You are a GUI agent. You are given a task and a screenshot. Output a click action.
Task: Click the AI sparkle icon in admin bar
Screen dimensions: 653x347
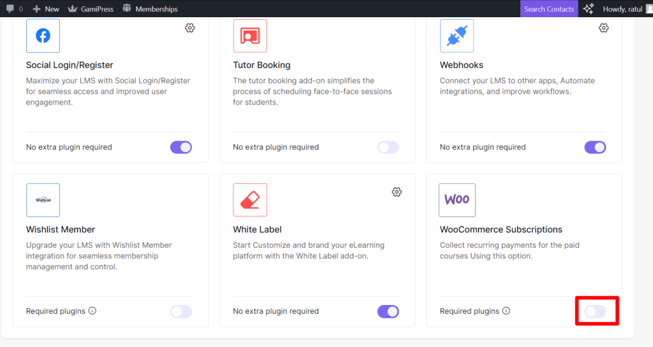[x=588, y=9]
